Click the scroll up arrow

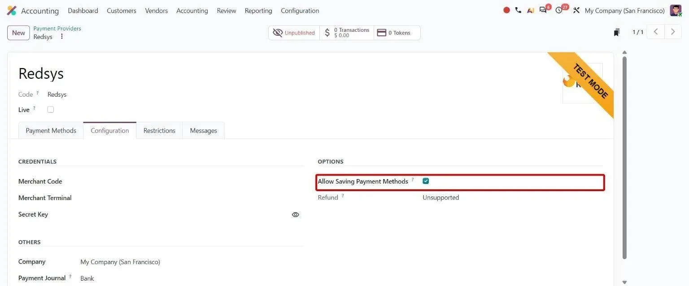pos(624,52)
